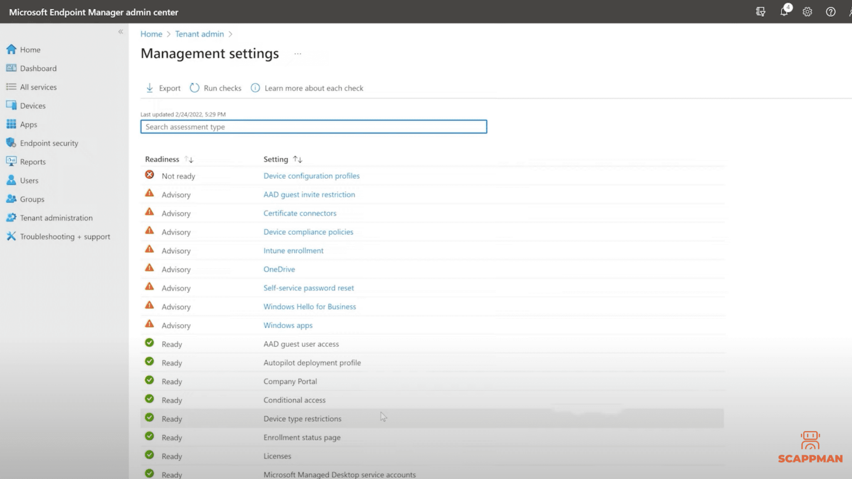Viewport: 852px width, 479px height.
Task: Open the ellipsis menu beside Management settings
Action: click(x=297, y=54)
